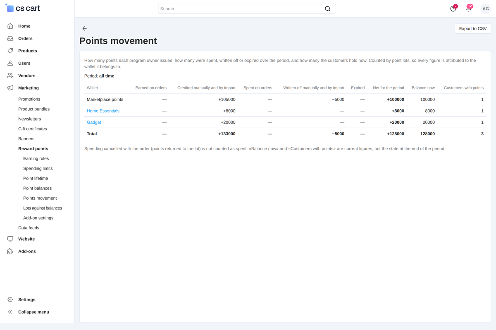
Task: Open Point lifetime page
Action: click(x=36, y=178)
